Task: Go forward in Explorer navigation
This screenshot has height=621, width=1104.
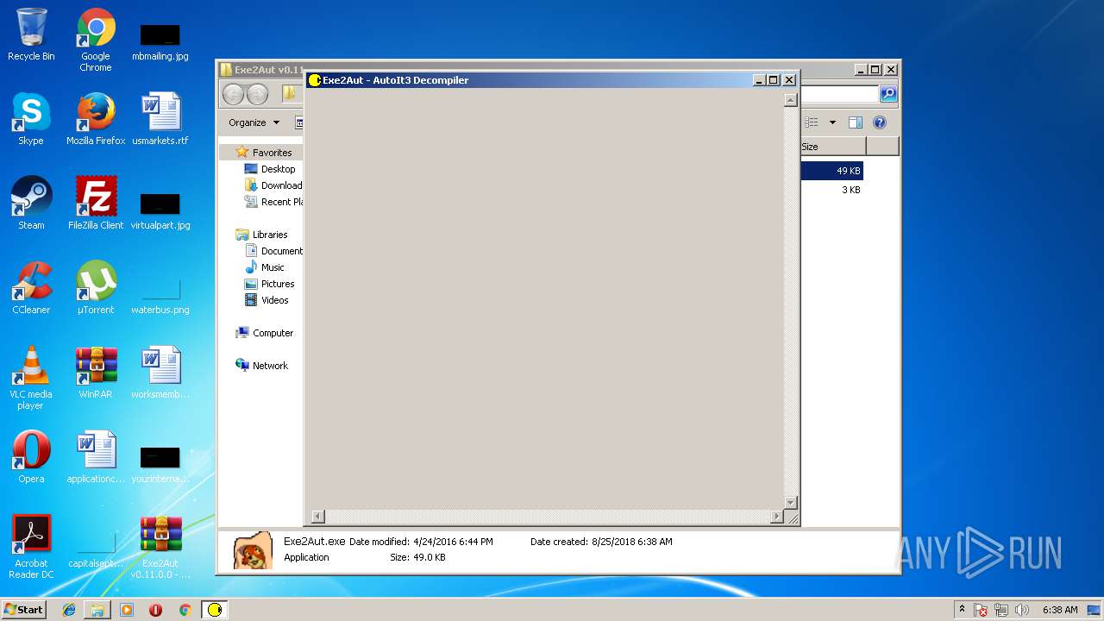Action: click(257, 94)
